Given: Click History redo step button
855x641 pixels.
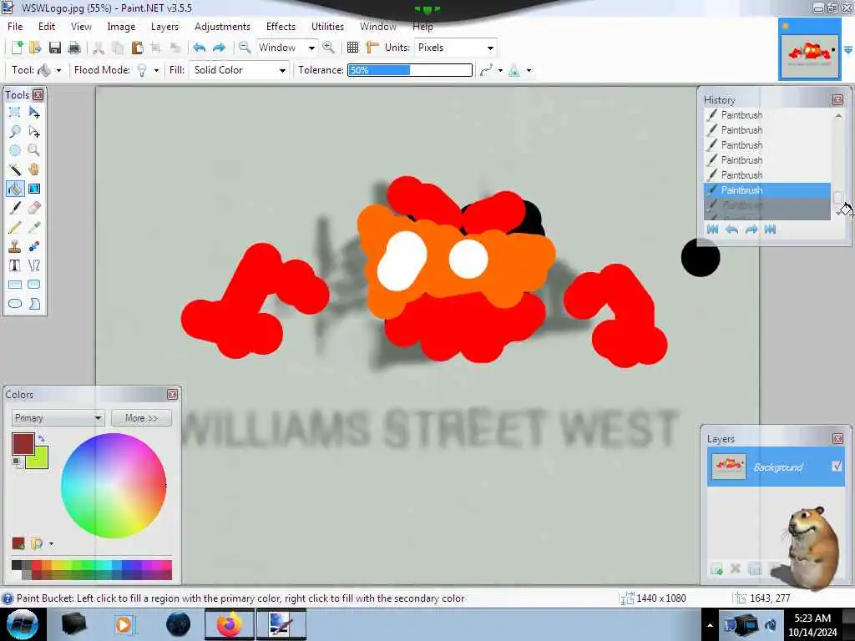Looking at the screenshot, I should [751, 230].
